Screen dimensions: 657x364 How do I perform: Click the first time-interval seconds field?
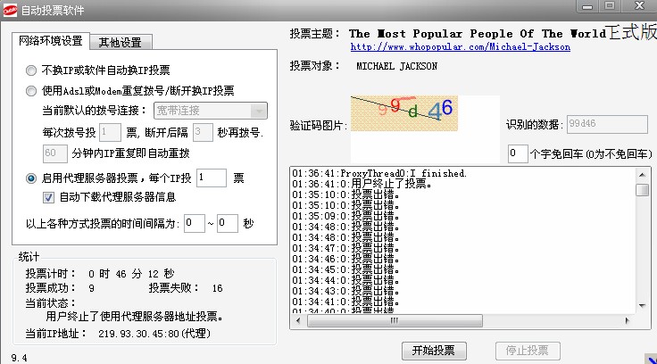click(x=194, y=223)
